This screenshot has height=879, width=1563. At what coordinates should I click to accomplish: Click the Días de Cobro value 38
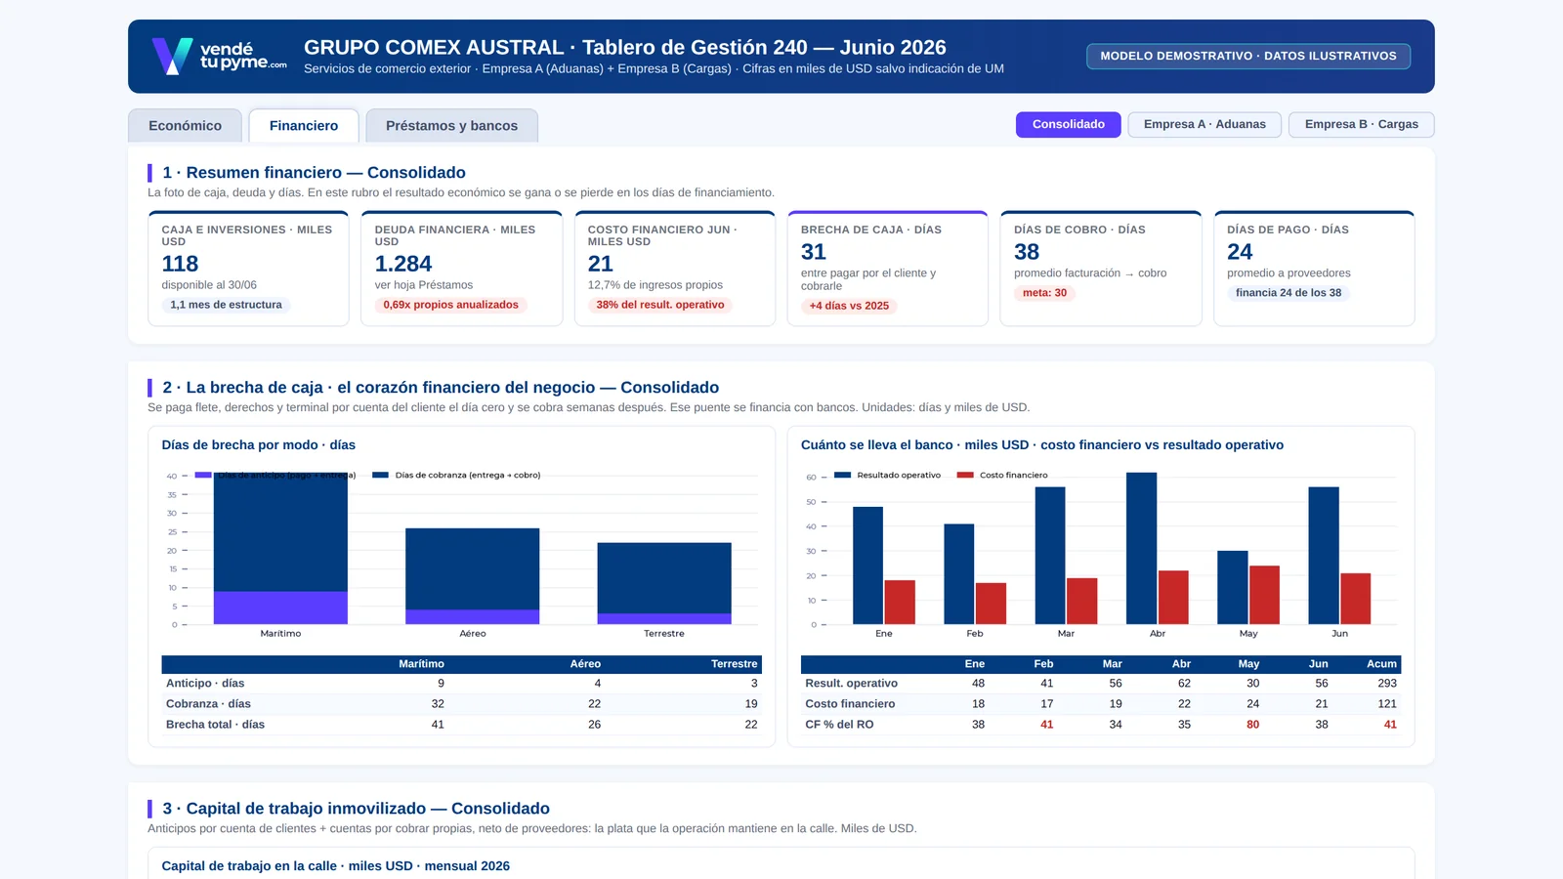coord(1027,252)
